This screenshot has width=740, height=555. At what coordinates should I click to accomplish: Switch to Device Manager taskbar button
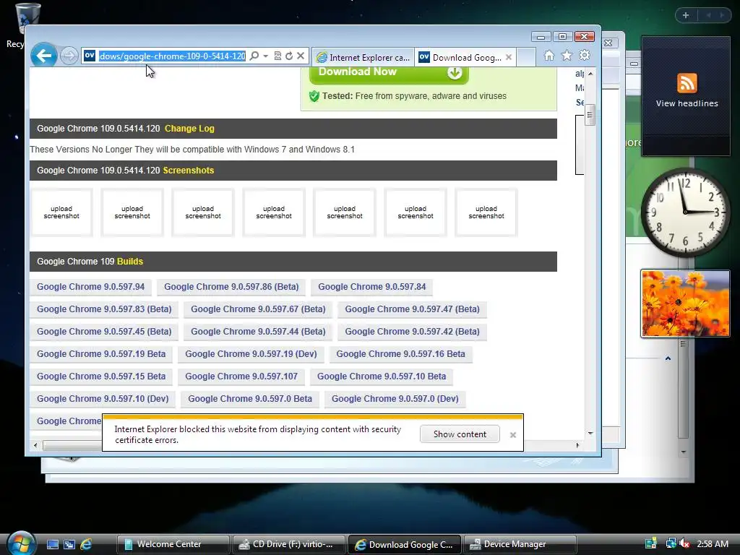click(520, 544)
